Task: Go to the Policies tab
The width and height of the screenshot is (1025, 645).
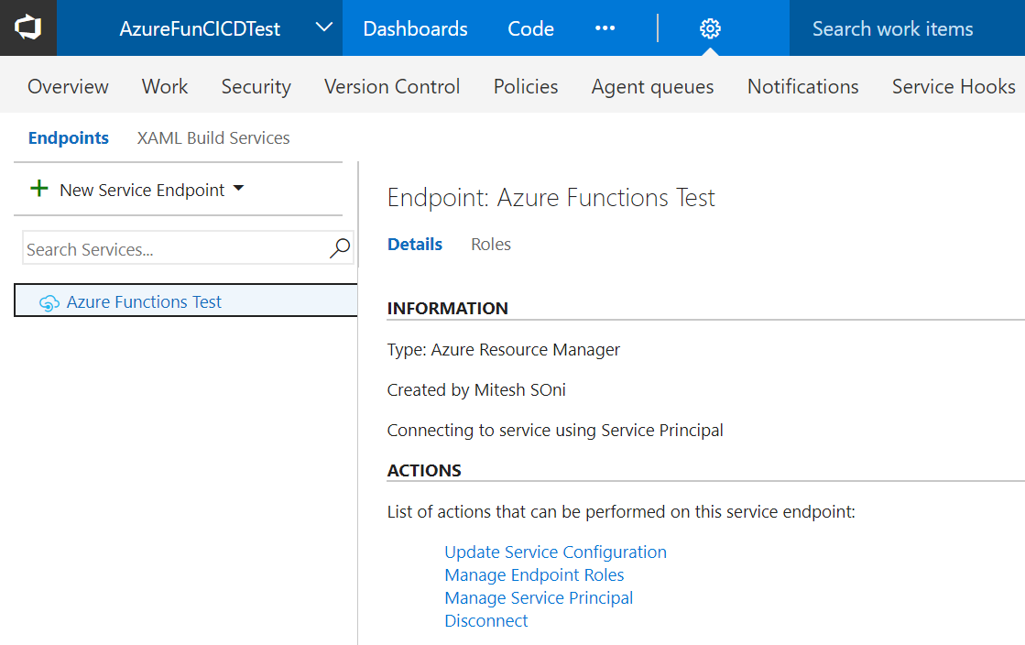Action: tap(526, 86)
